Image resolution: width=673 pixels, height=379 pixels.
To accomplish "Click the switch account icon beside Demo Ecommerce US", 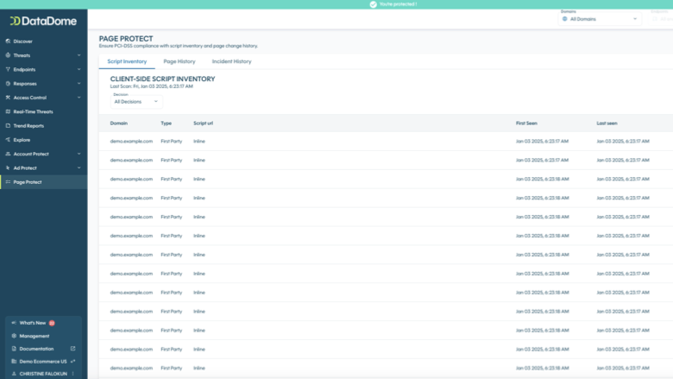I will pyautogui.click(x=73, y=362).
